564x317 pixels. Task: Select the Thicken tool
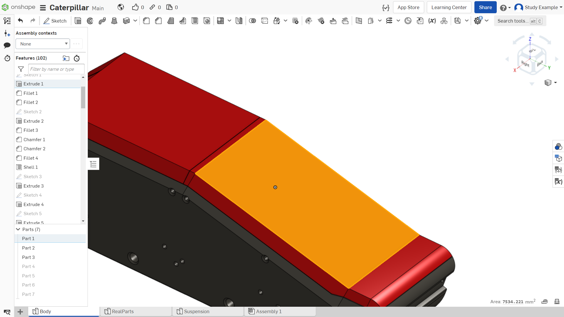point(126,21)
